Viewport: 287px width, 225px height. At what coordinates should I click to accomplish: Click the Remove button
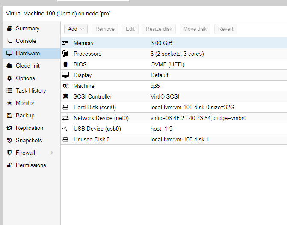(x=105, y=29)
